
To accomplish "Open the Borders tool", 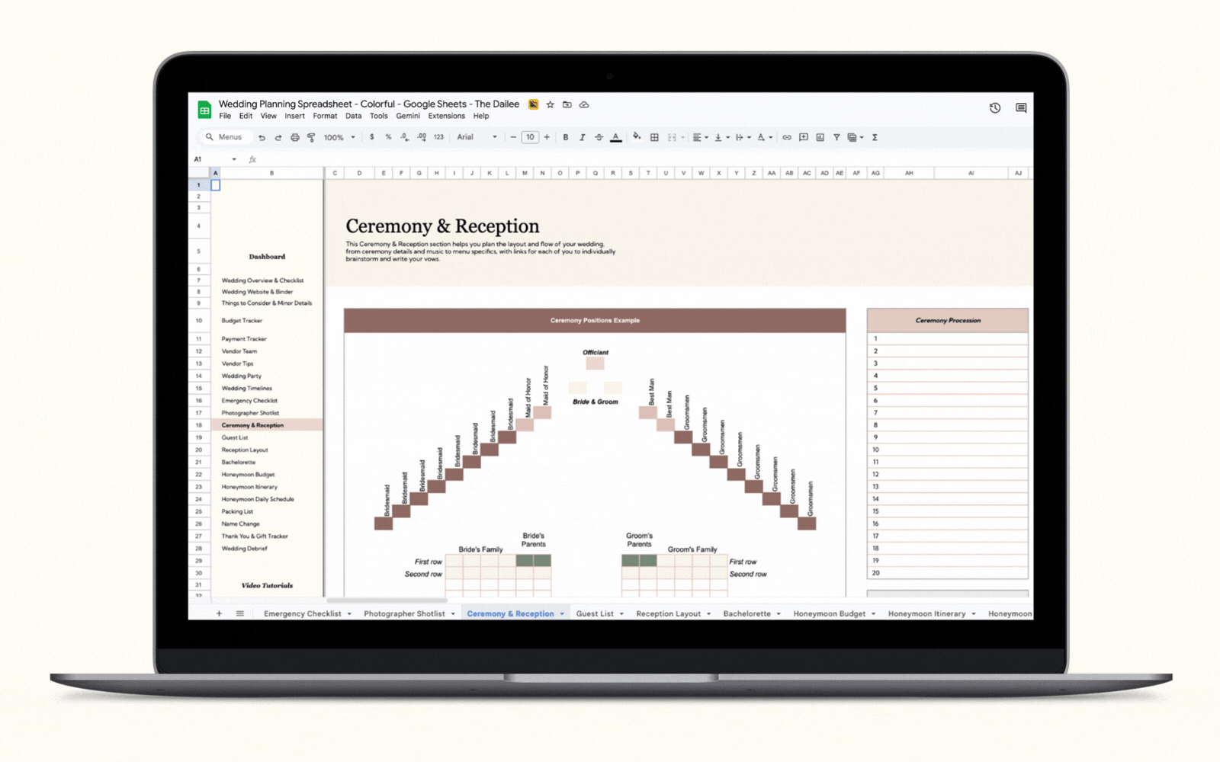I will [654, 138].
